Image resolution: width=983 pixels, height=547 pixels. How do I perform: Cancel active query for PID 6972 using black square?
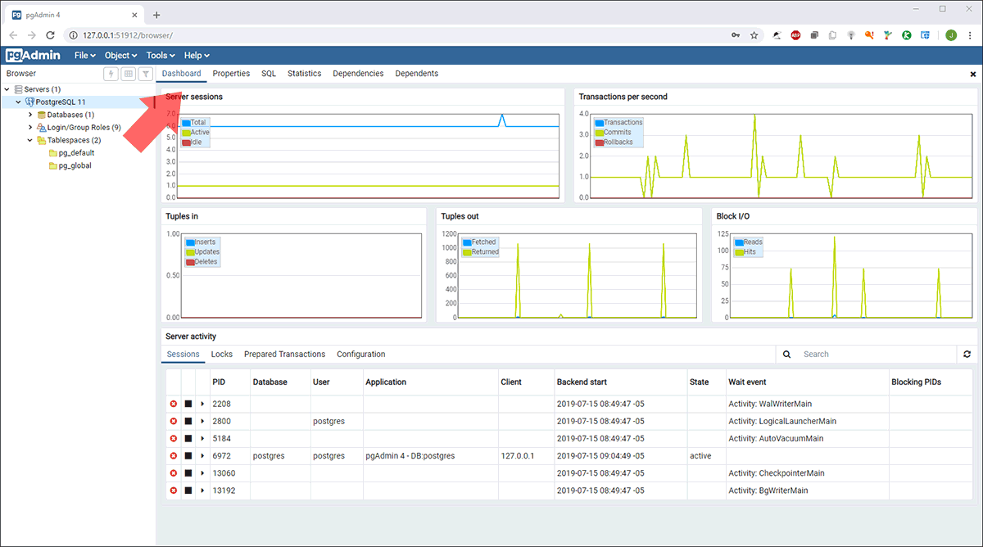click(x=188, y=456)
